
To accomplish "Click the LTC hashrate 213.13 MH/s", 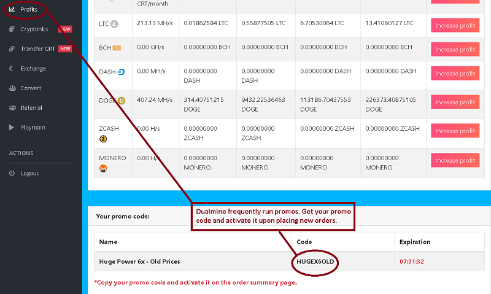I will coord(155,23).
